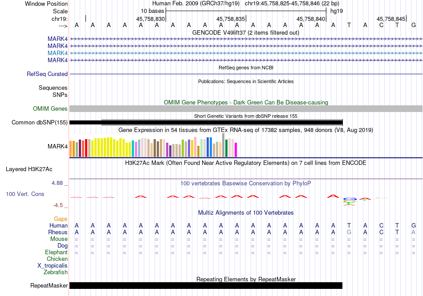Click the Human species label

point(58,225)
